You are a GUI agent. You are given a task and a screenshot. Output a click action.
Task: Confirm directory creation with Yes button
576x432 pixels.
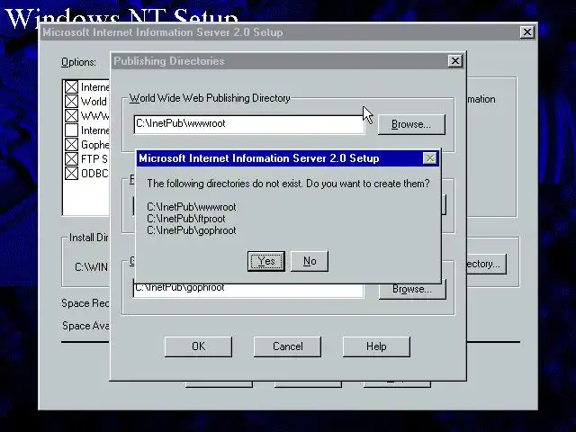[266, 261]
